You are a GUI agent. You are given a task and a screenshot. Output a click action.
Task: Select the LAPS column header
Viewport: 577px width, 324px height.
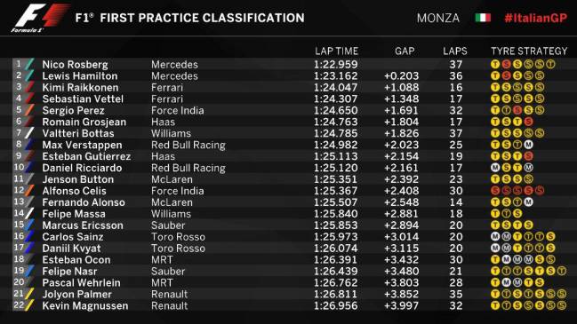point(455,51)
